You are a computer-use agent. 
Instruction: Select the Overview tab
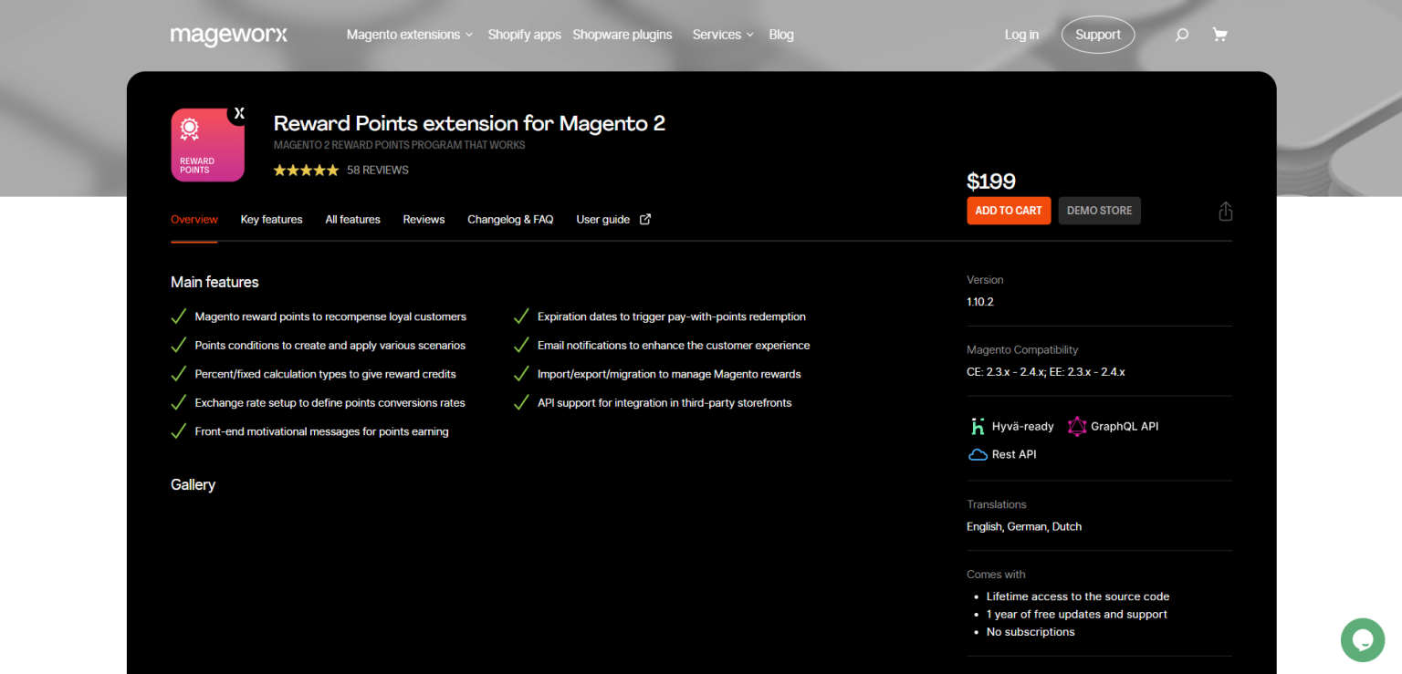coord(194,220)
